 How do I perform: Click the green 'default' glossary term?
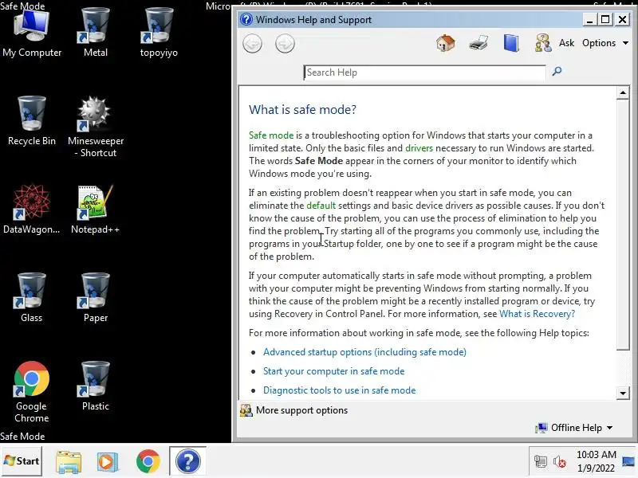point(321,206)
